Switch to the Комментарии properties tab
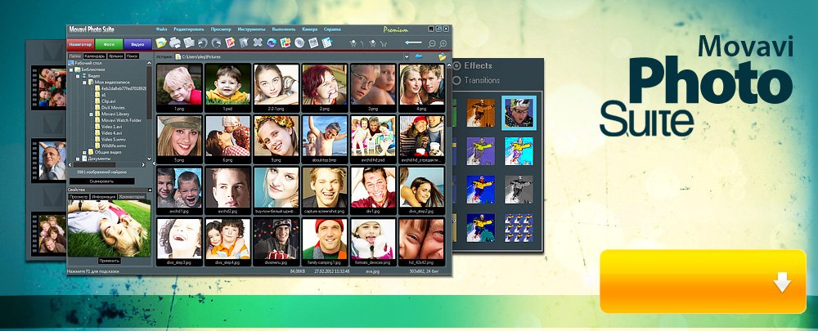Screen dimensions: 818x331 point(132,197)
